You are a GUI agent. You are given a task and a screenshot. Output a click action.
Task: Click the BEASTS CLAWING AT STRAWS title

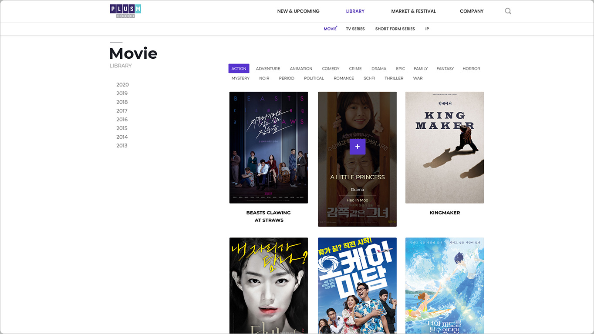coord(269,217)
